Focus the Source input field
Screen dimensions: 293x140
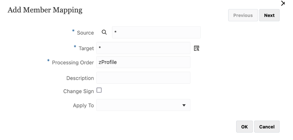(156, 32)
